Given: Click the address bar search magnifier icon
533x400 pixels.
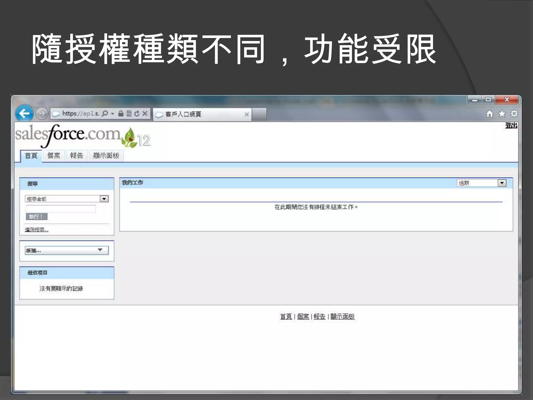Looking at the screenshot, I should point(105,114).
